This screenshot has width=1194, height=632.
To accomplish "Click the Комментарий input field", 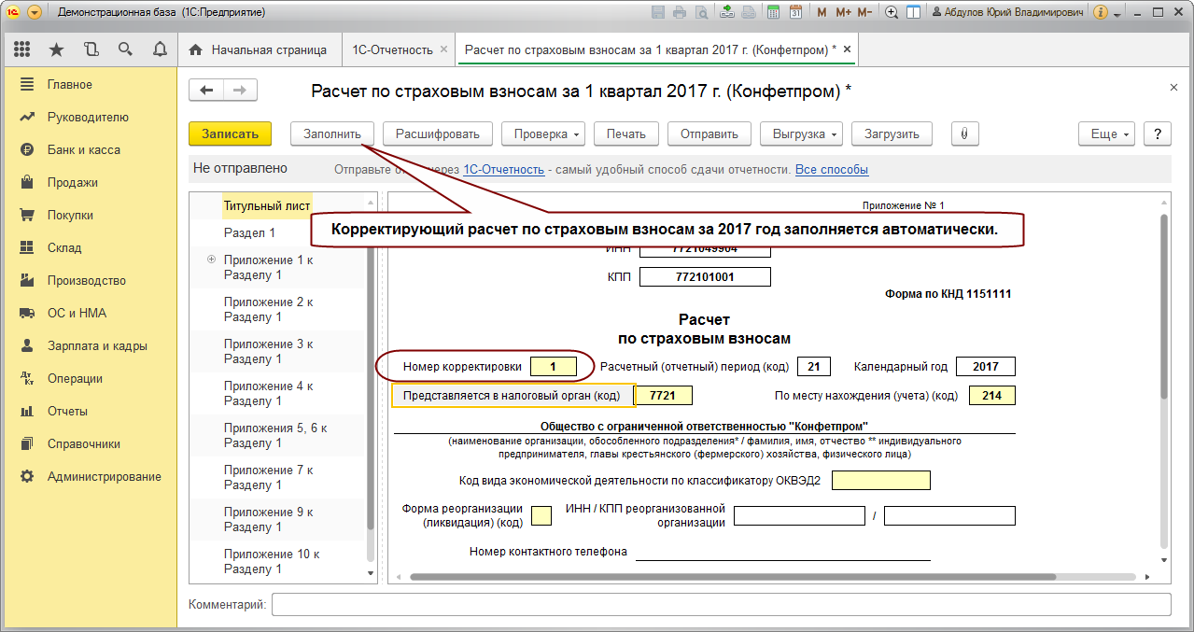I will pyautogui.click(x=721, y=605).
